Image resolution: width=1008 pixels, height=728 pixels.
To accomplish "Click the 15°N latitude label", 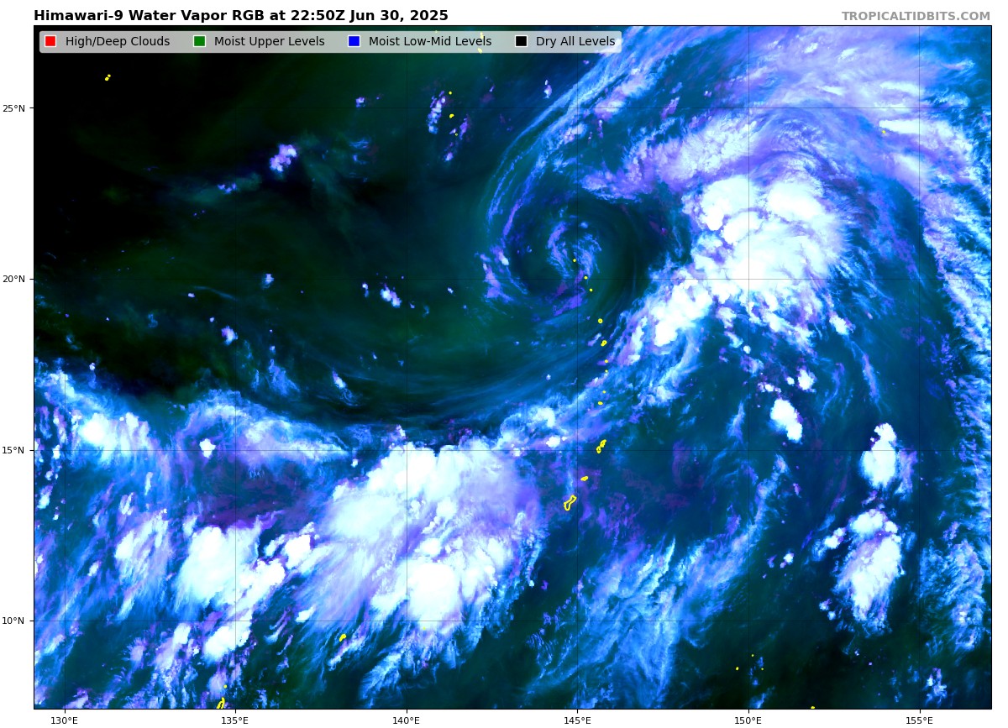I will point(14,450).
